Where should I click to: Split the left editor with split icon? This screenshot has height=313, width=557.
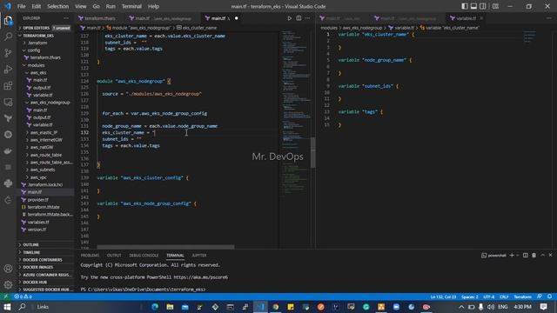click(299, 18)
